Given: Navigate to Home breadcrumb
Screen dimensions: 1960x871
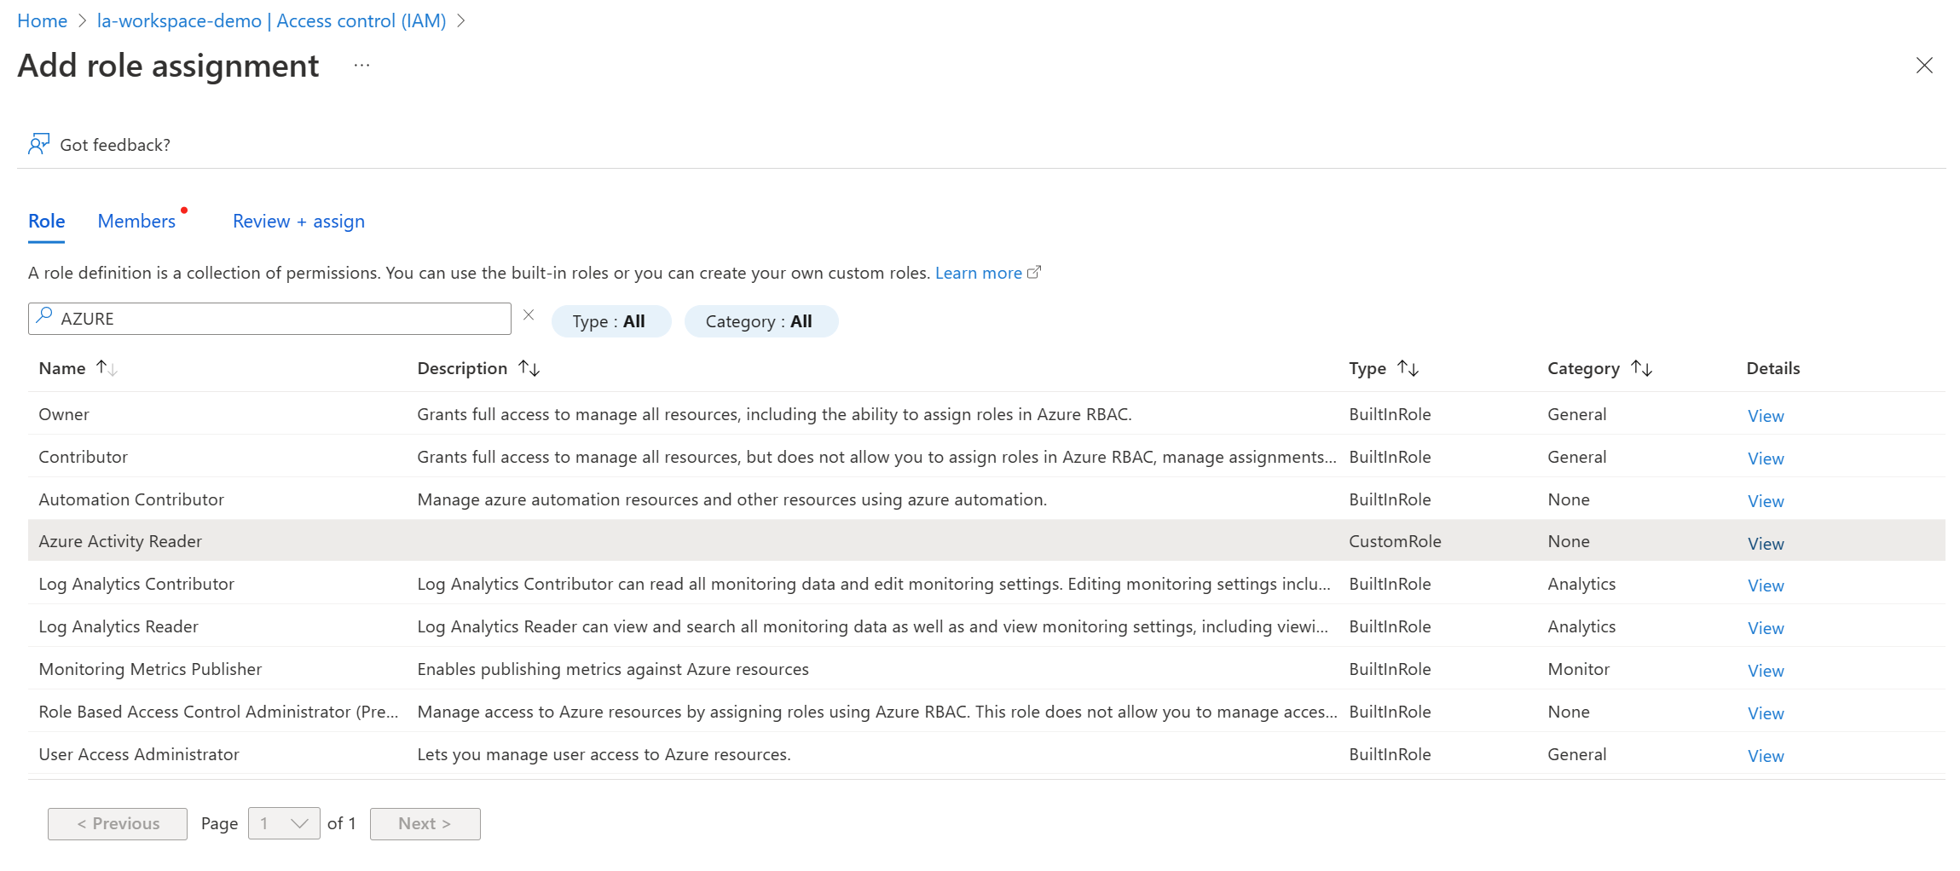Looking at the screenshot, I should pos(42,21).
